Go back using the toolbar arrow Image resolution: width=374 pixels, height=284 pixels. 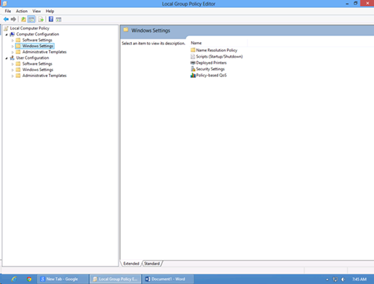pos(6,19)
